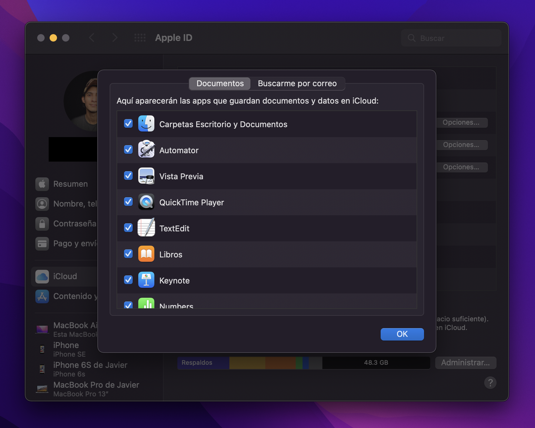Image resolution: width=535 pixels, height=428 pixels.
Task: Click the Automator robot icon
Action: pyautogui.click(x=146, y=150)
